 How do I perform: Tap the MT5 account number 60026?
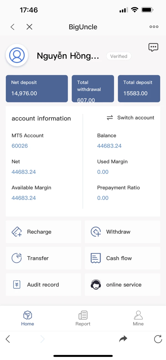pyautogui.click(x=20, y=146)
